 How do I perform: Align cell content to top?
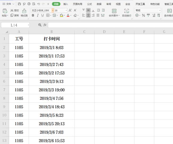[x=83, y=10]
